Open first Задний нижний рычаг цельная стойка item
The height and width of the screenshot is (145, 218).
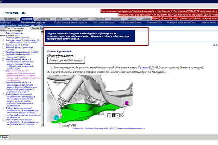(20, 64)
